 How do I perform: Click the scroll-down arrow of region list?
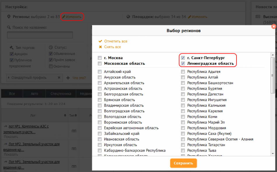273,153
